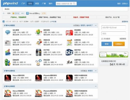Open the 门户 nav tab
This screenshot has height=100, width=130.
click(x=23, y=4)
